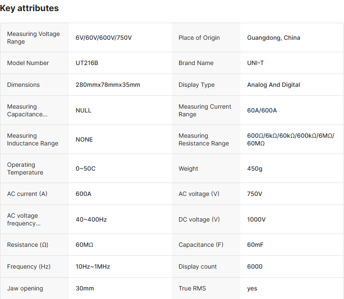
Task: Click the 0~50C operating temperature value
Action: [x=86, y=169]
